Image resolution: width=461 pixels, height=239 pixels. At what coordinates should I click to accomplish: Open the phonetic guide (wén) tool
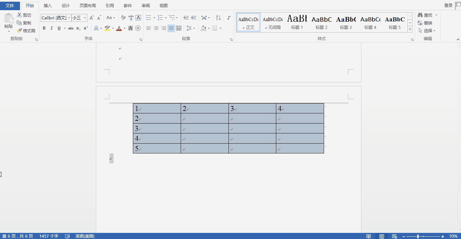(x=131, y=18)
